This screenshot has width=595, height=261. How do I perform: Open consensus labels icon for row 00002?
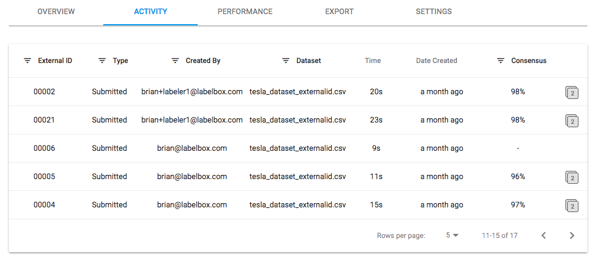click(571, 92)
